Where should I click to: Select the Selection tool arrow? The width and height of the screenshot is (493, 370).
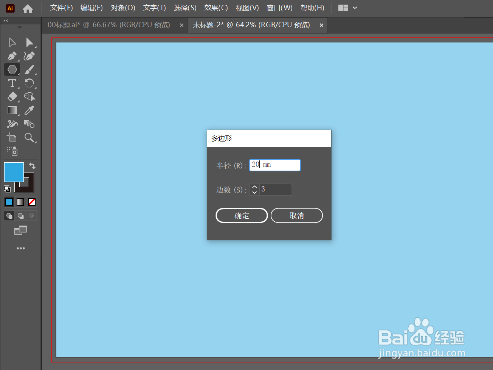(12, 42)
